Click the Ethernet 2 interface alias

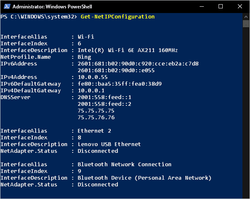(x=94, y=131)
